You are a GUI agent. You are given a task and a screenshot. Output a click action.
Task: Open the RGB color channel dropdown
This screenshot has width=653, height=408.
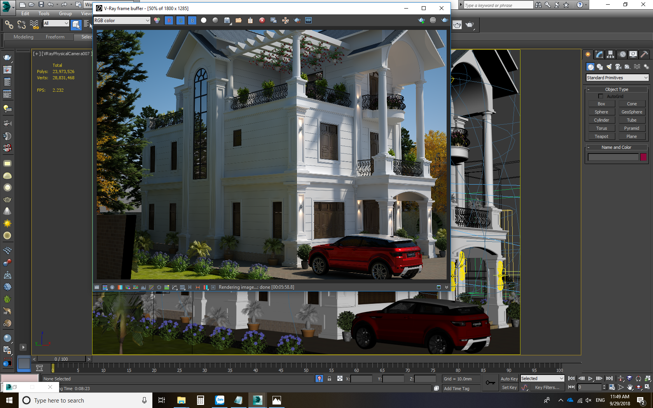[122, 20]
